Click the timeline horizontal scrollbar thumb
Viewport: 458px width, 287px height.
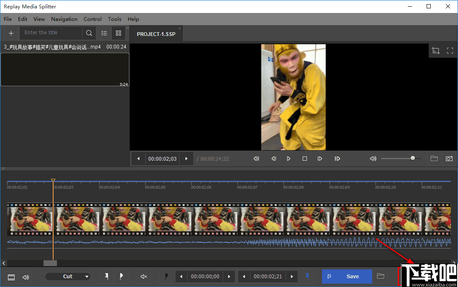coord(50,263)
